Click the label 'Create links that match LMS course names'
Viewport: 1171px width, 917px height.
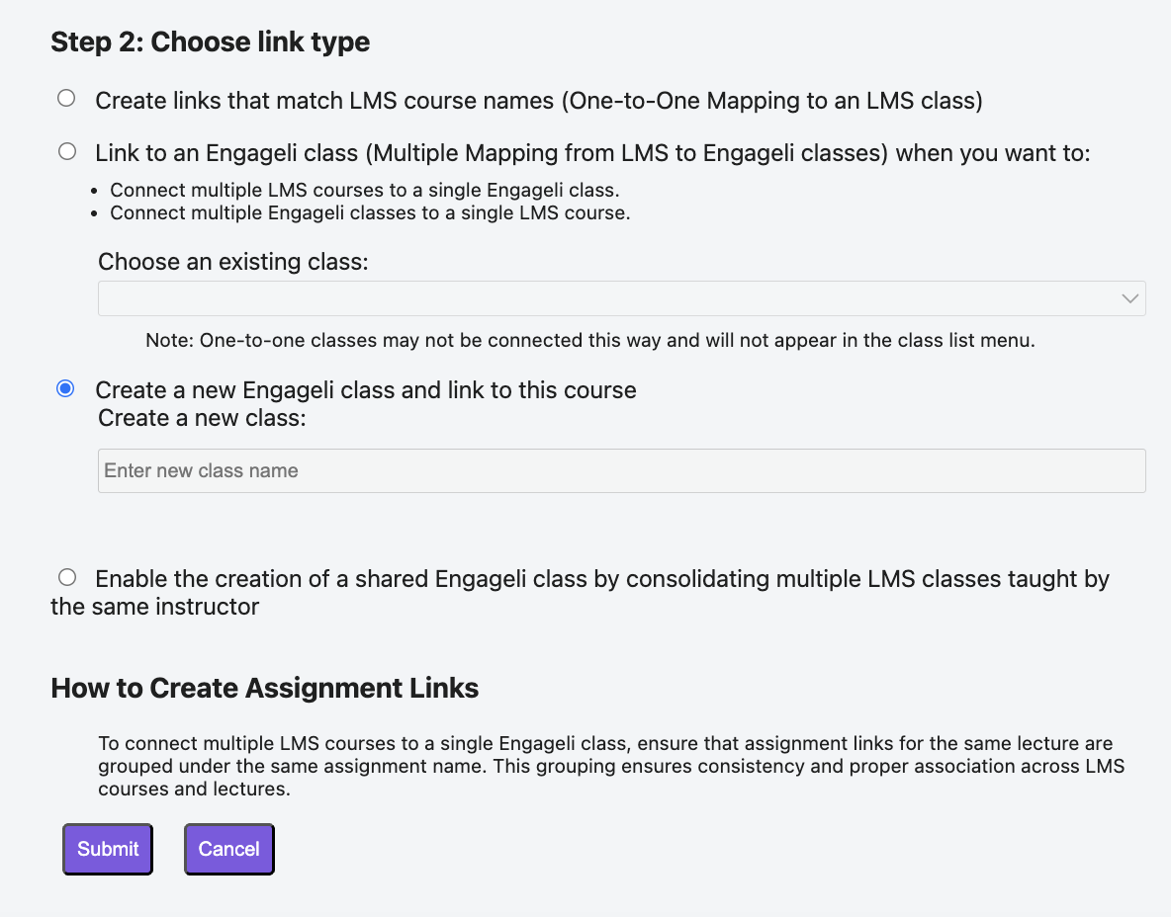click(324, 101)
